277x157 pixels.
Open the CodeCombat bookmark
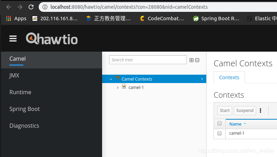coord(162,18)
